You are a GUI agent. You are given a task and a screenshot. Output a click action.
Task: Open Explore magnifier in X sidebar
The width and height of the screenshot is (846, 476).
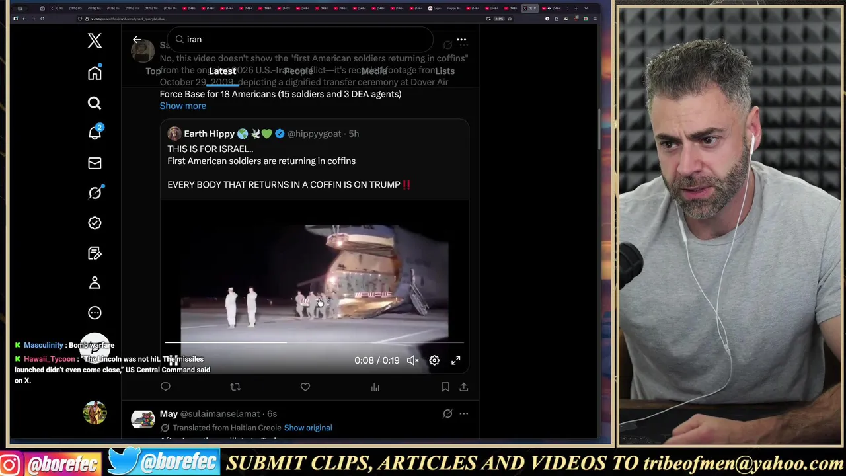[95, 103]
